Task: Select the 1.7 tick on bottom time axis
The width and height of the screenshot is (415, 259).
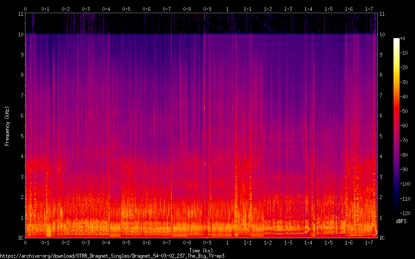Action: tap(369, 242)
